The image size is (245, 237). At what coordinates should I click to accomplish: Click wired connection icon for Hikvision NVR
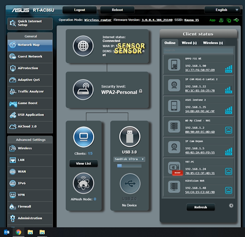[229, 190]
